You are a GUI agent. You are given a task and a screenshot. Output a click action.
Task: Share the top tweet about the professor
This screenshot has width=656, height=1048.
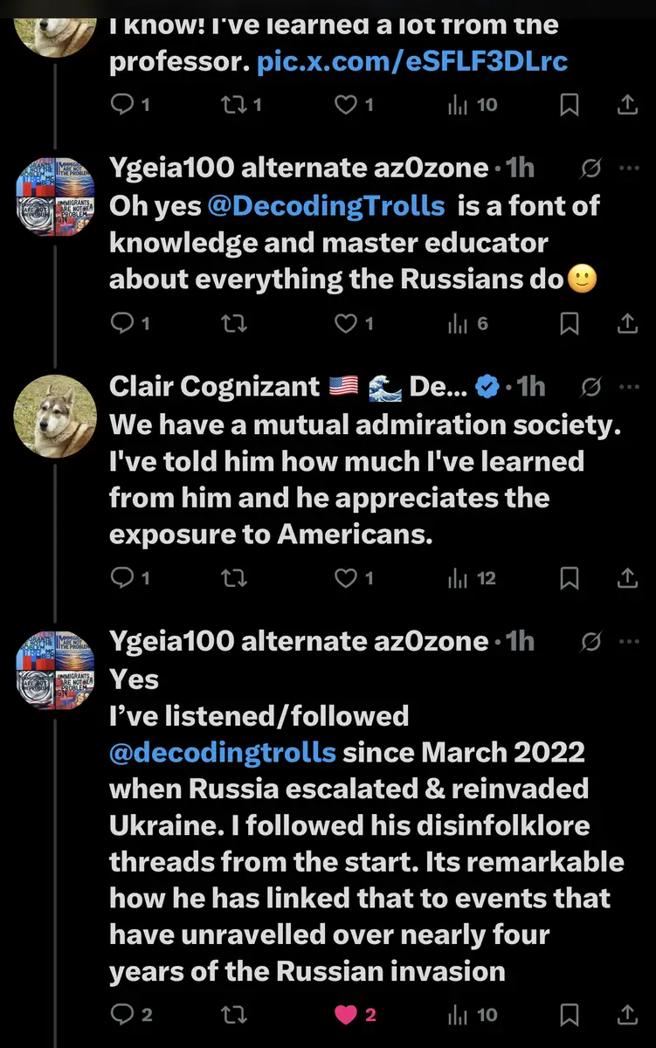click(x=627, y=106)
